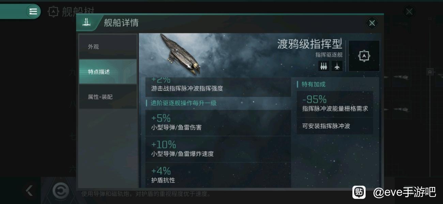
Task: Click the Caldari faction logo at bottom
Action: 61,191
